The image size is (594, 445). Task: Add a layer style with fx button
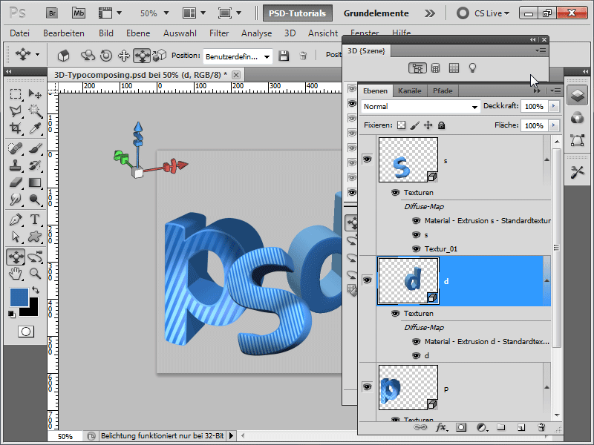[x=441, y=428]
